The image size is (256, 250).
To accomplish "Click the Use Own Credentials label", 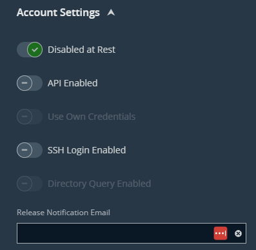I will [92, 117].
